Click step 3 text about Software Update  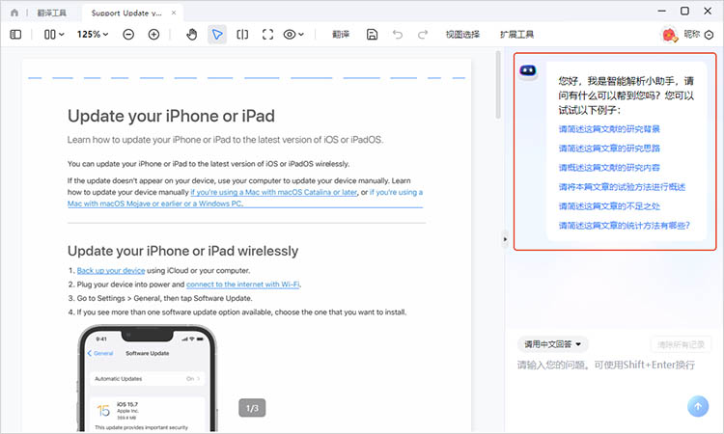[164, 298]
